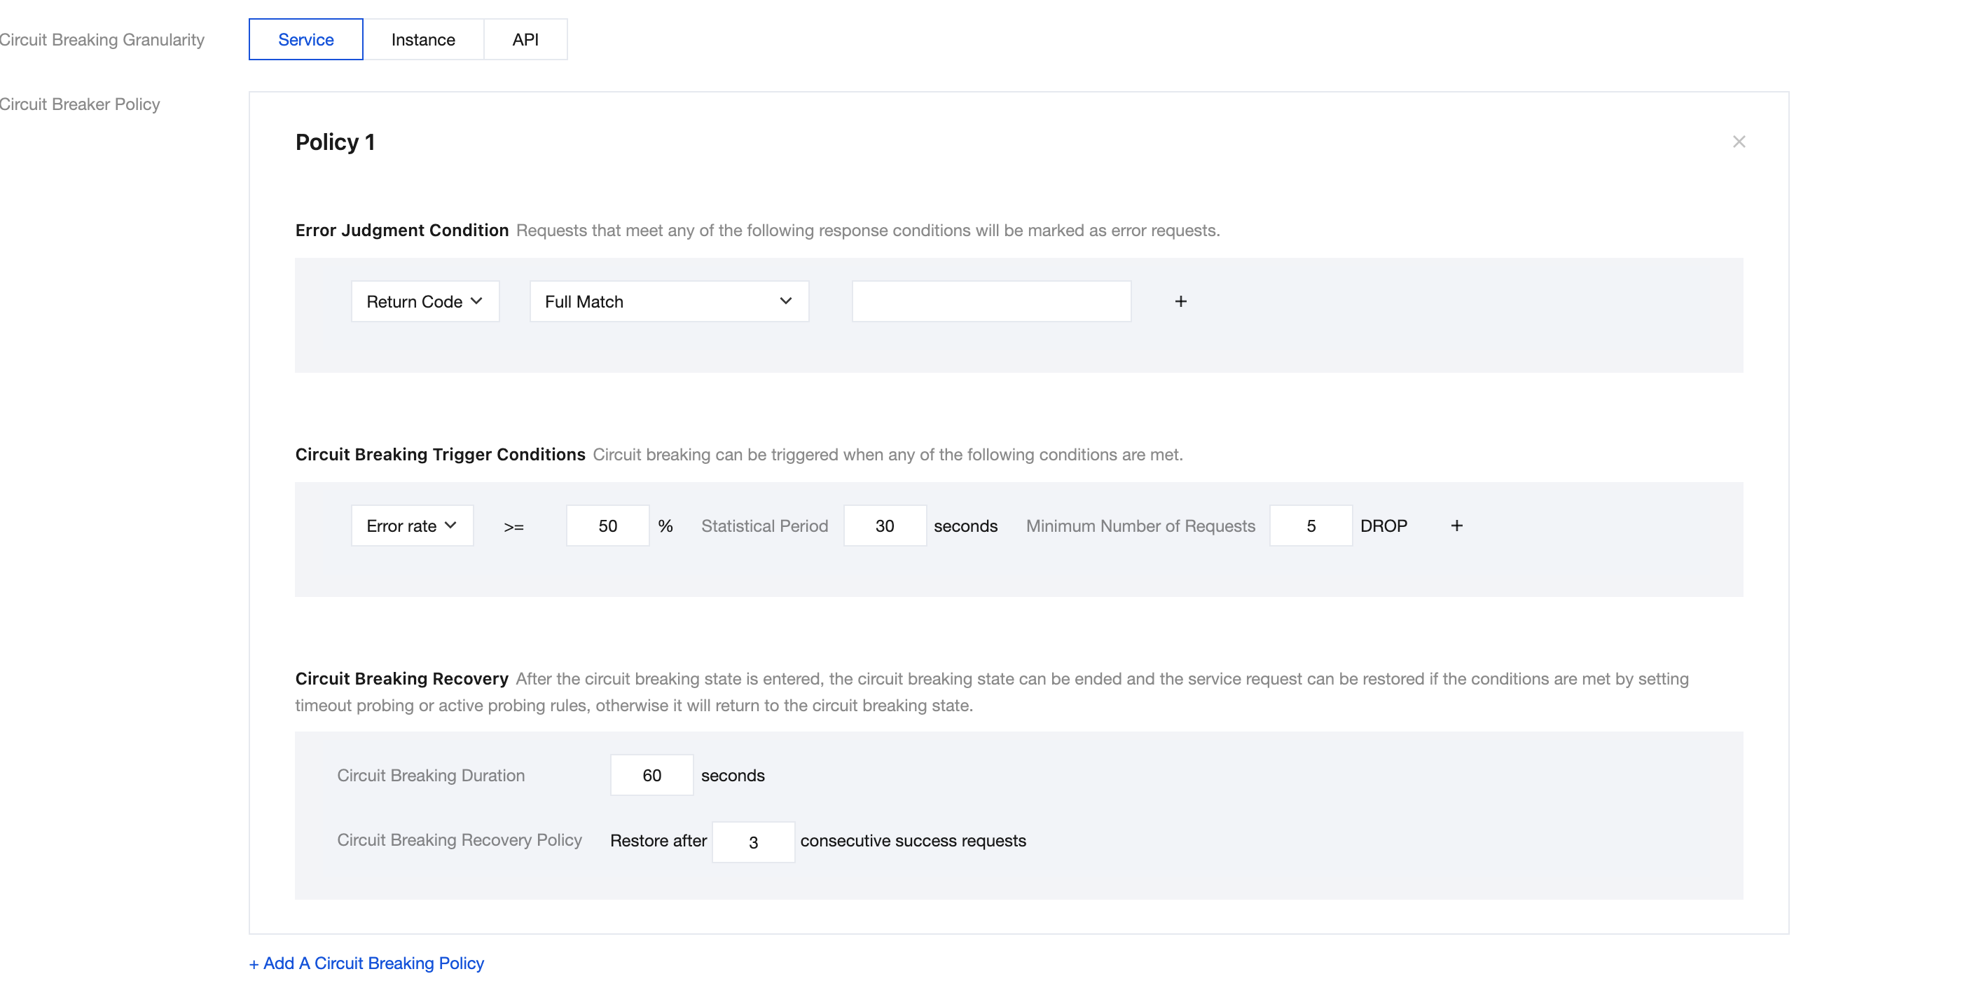Close Policy 1 with the X icon
This screenshot has height=1002, width=1974.
coord(1738,142)
